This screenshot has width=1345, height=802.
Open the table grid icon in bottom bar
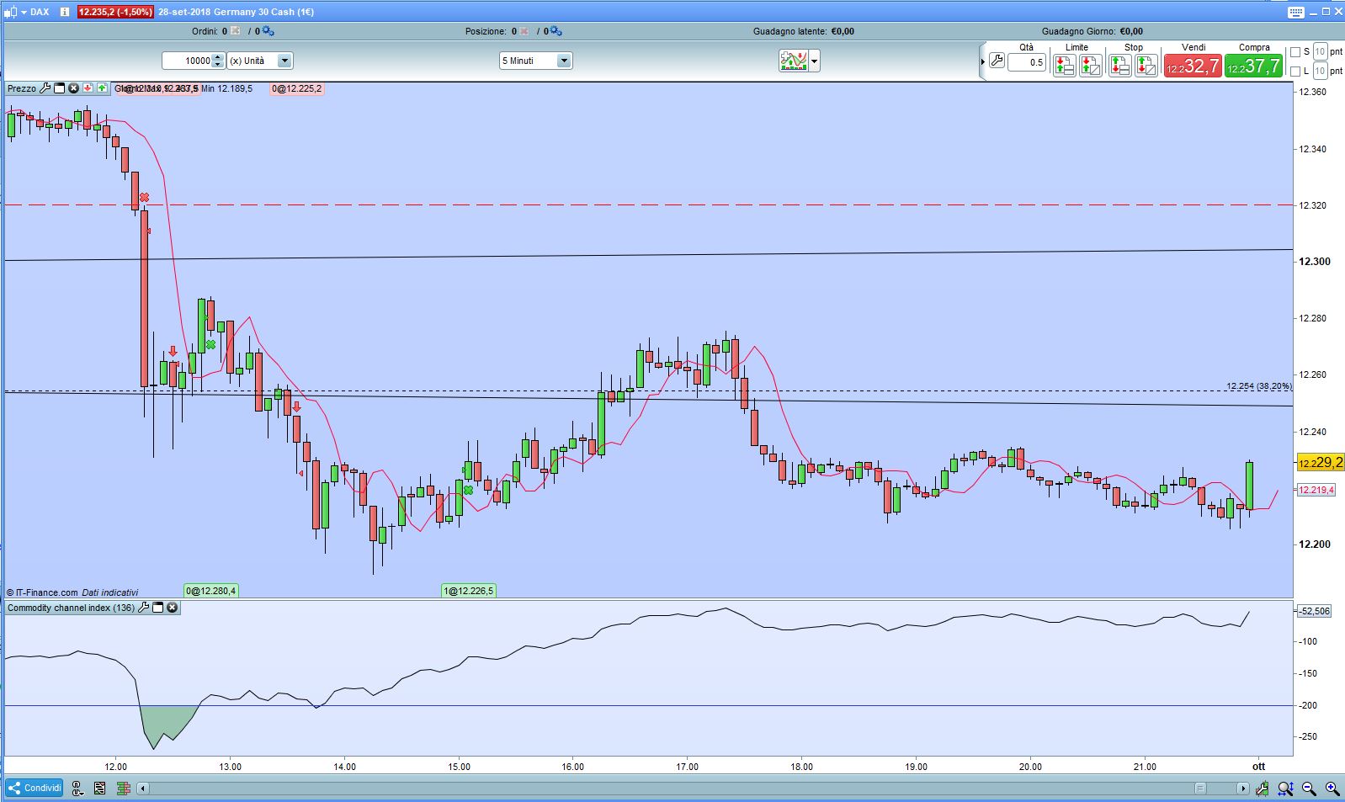(124, 789)
